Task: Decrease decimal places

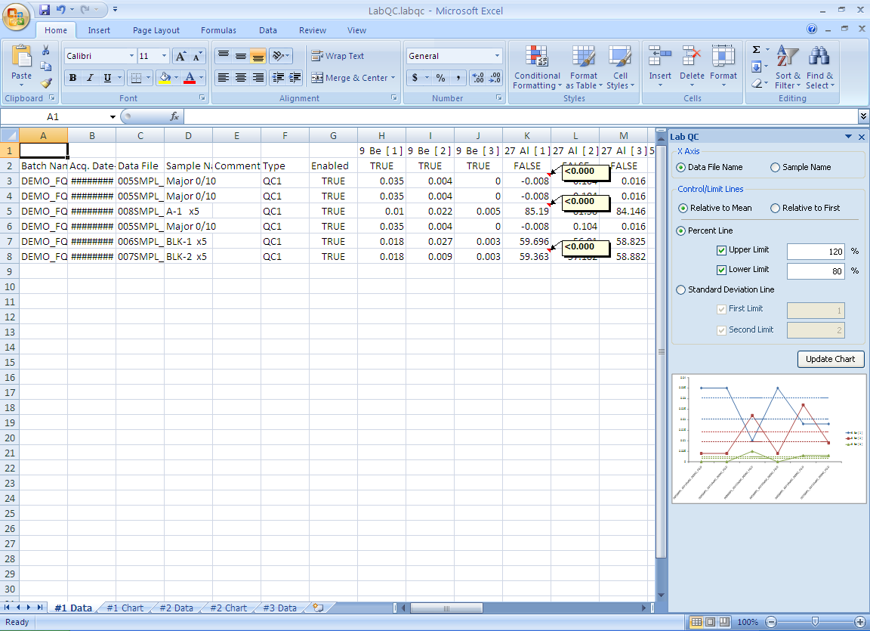Action: tap(495, 78)
